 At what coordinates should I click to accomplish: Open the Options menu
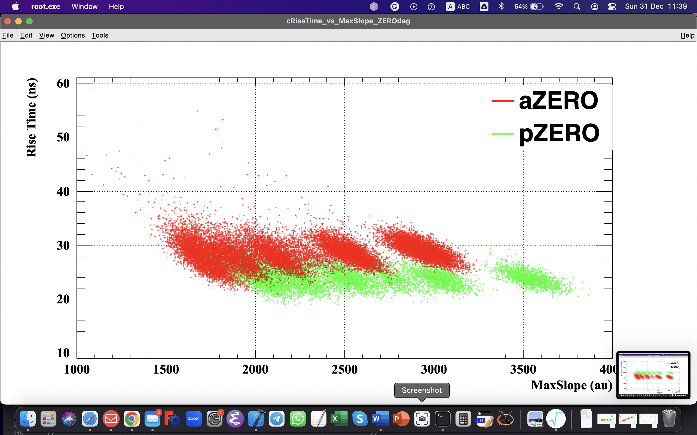[x=73, y=35]
